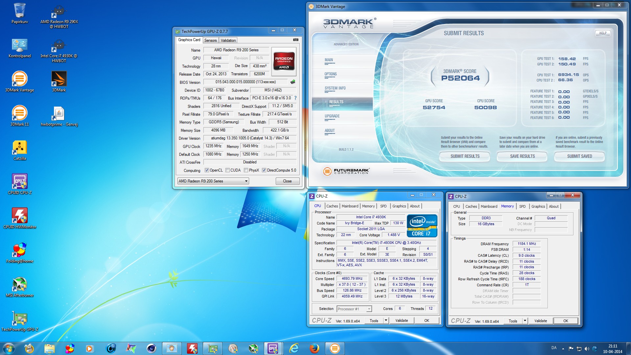The height and width of the screenshot is (355, 631).
Task: Click BIOS save chip icon in GPU-Z
Action: pos(293,82)
